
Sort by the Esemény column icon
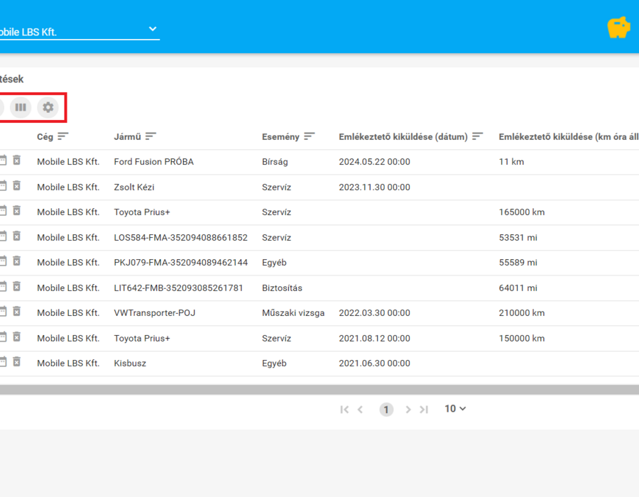click(x=310, y=136)
